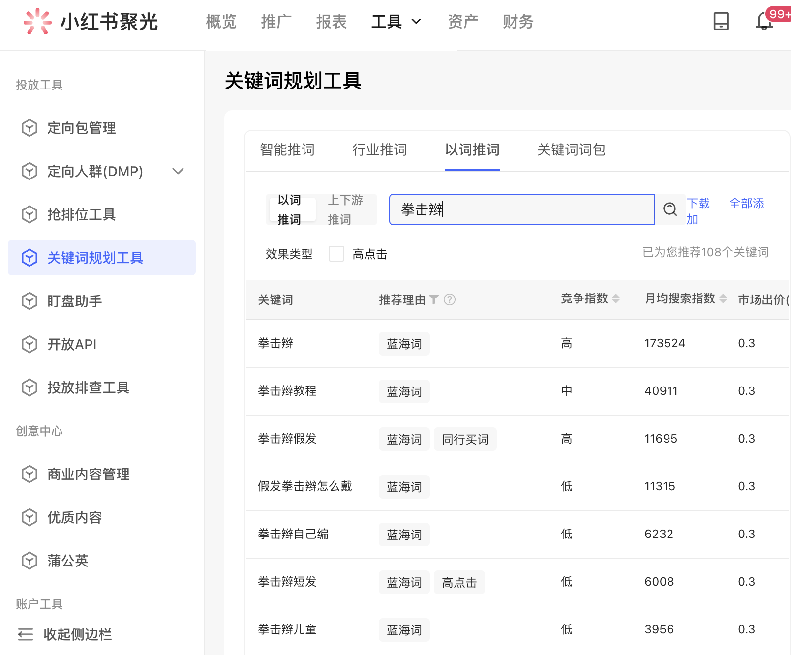The width and height of the screenshot is (791, 655).
Task: Click the 优质内容 cube icon
Action: 30,517
